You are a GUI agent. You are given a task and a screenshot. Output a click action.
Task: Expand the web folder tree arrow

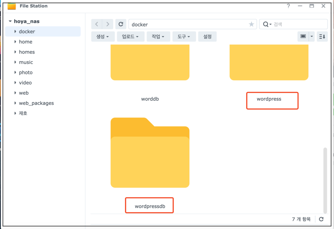tap(15, 93)
